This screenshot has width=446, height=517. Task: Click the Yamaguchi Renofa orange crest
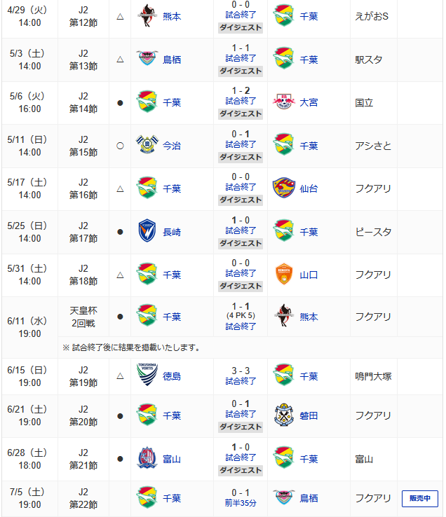(x=283, y=275)
